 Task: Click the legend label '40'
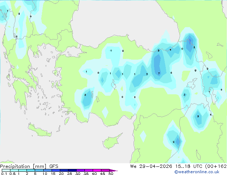coord(94,174)
